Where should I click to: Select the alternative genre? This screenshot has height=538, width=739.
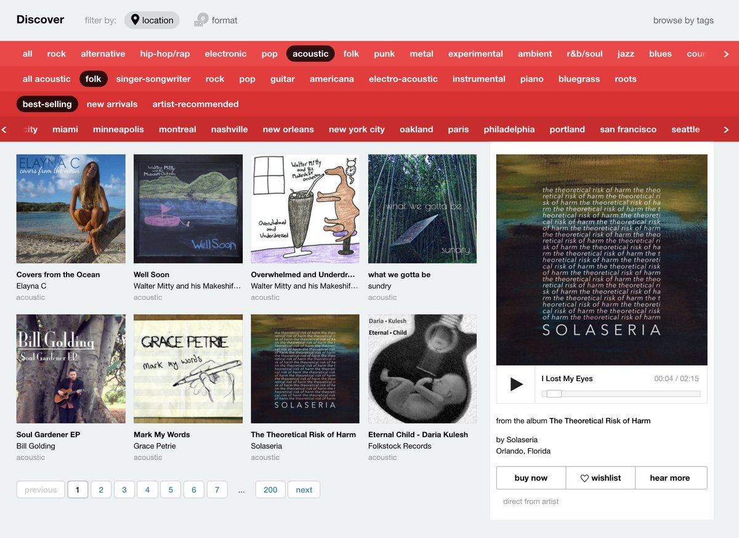(103, 54)
